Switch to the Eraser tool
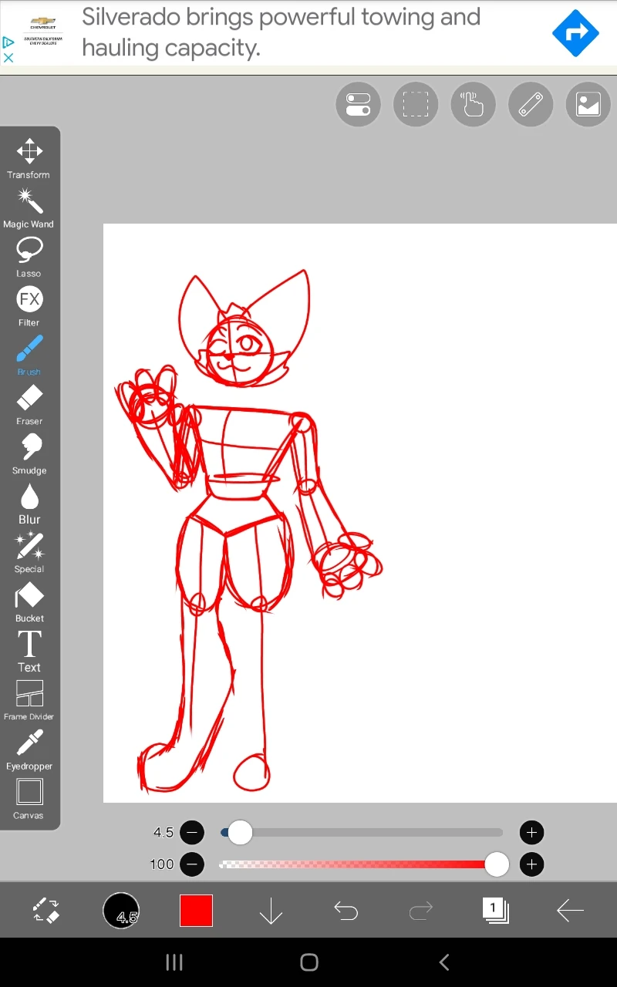The height and width of the screenshot is (987, 617). pos(29,399)
